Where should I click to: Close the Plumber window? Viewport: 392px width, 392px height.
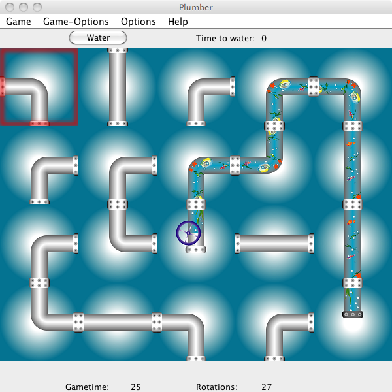coord(10,7)
